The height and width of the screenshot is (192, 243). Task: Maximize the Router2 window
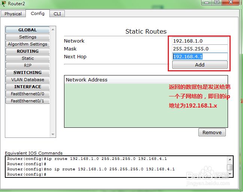(x=217, y=2)
